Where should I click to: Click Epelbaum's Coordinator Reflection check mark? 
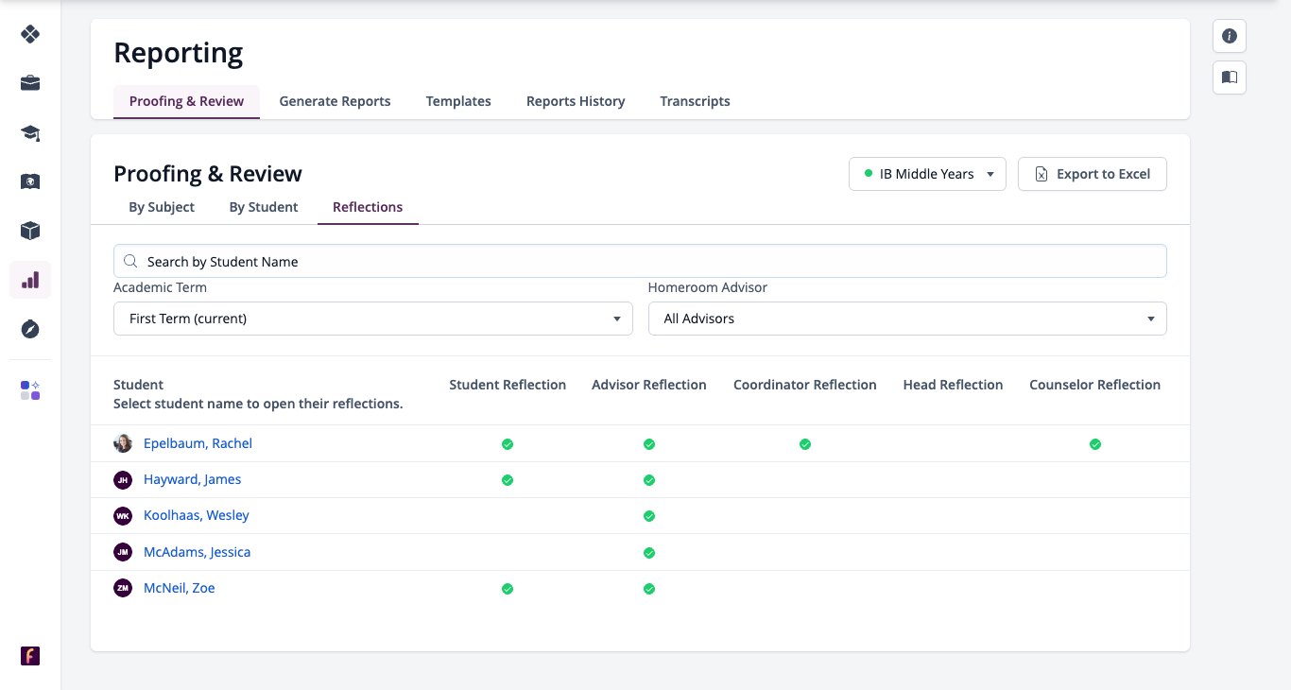pyautogui.click(x=805, y=444)
